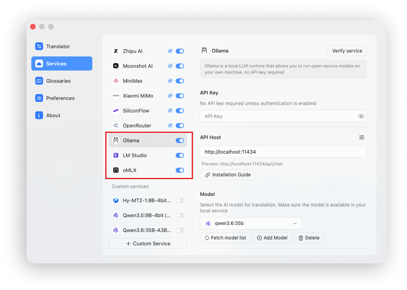407x290 pixels.
Task: Show the hidden API key (eye icon)
Action: 361,116
